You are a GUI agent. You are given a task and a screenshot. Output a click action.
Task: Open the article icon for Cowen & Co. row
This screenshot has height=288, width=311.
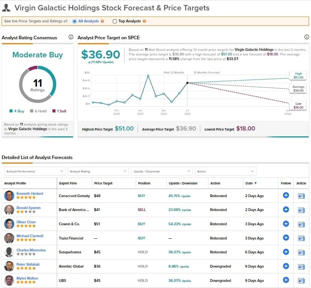301,224
